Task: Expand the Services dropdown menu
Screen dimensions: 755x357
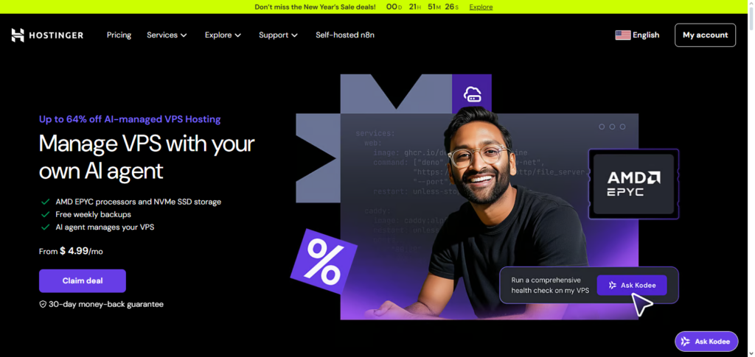Action: (x=167, y=35)
